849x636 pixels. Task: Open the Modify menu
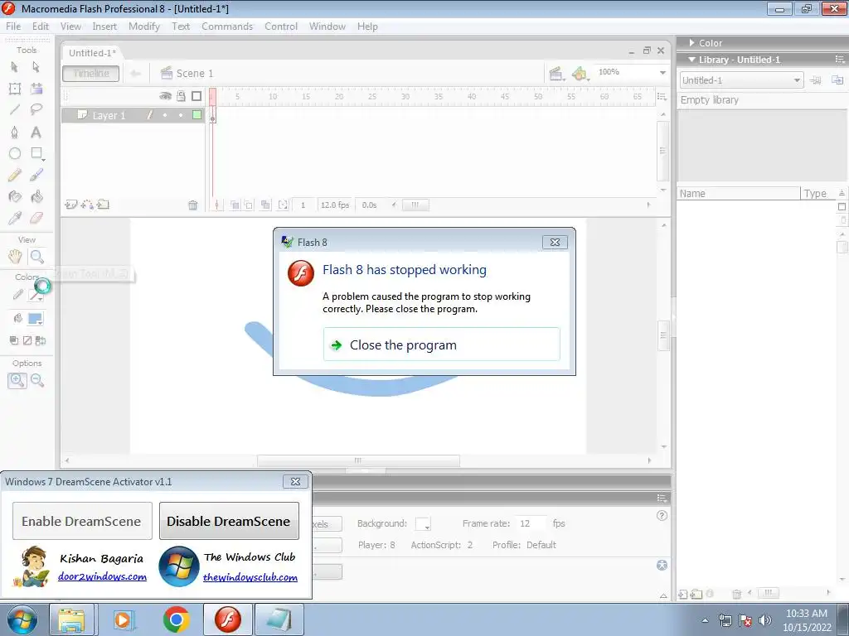144,26
